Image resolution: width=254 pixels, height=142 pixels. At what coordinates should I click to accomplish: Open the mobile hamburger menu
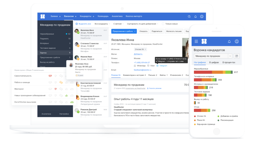(x=196, y=41)
